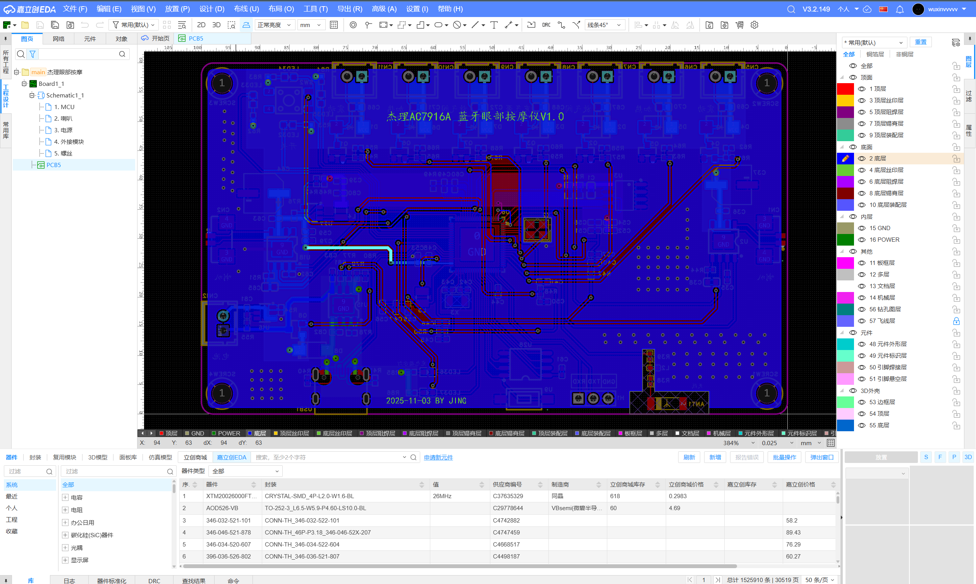Switch to 2D view
The width and height of the screenshot is (976, 584).
201,25
